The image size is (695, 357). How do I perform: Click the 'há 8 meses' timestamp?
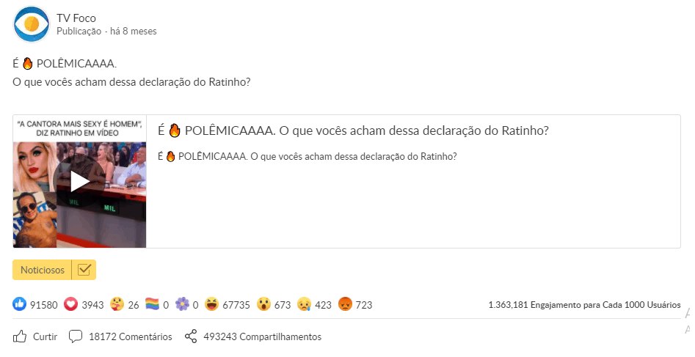[x=133, y=32]
